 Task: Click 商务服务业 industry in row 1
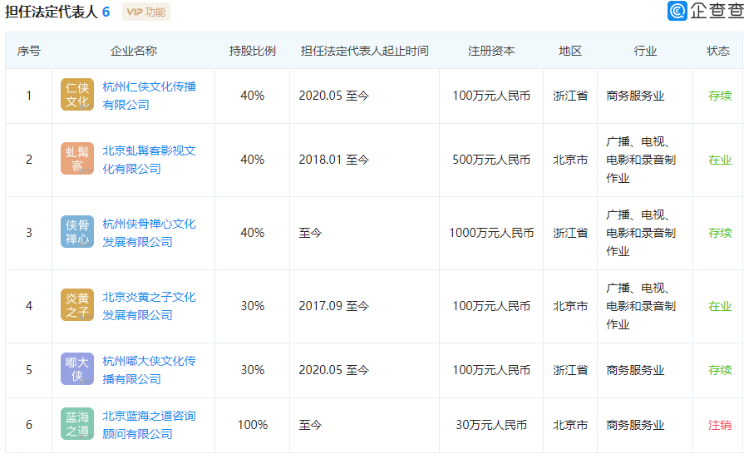point(635,96)
